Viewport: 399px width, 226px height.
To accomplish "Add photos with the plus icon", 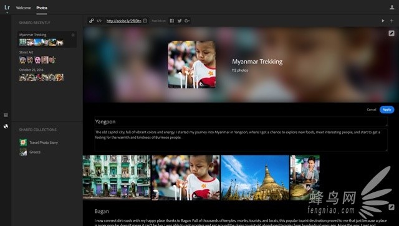I will click(x=392, y=21).
